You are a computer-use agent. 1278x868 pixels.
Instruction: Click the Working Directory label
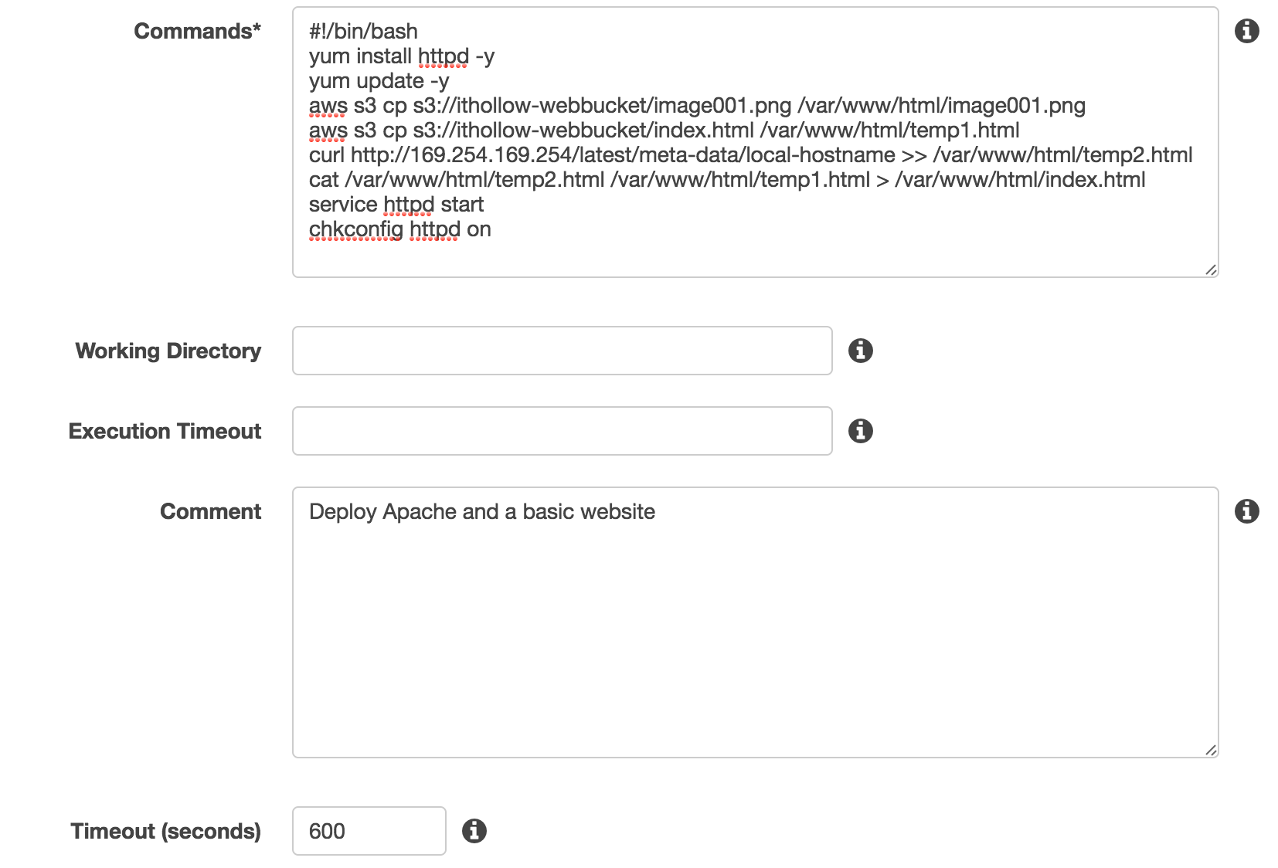click(168, 351)
